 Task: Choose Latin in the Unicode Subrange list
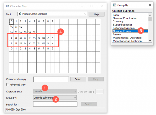coord(130,15)
